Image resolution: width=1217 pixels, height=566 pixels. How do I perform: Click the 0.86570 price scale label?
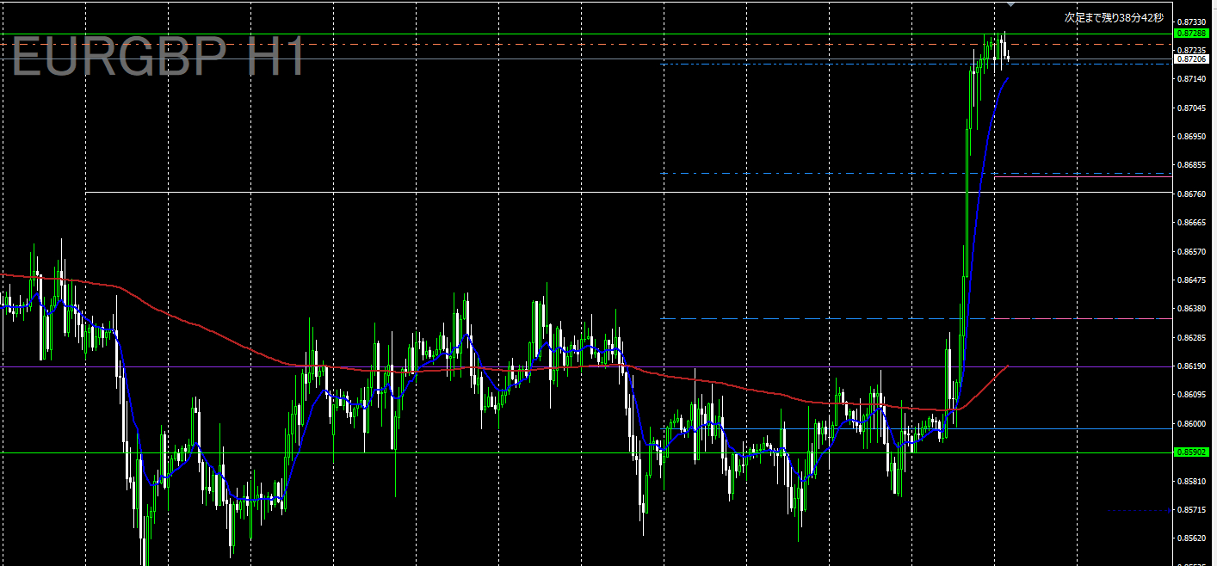[1192, 252]
